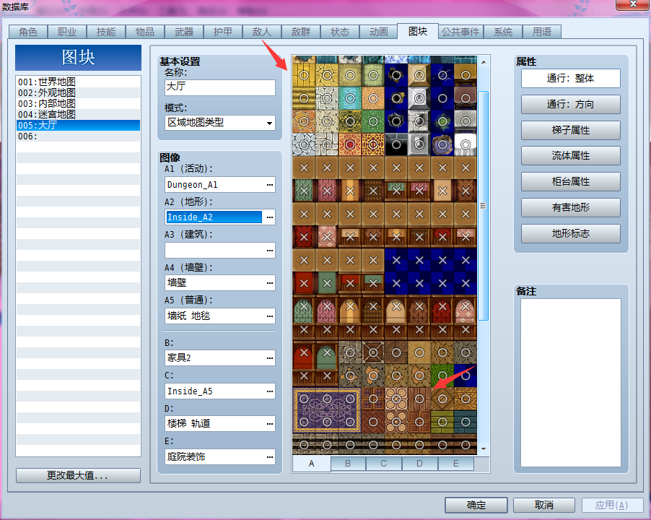Select tileset page tab D
651x520 pixels.
click(420, 464)
